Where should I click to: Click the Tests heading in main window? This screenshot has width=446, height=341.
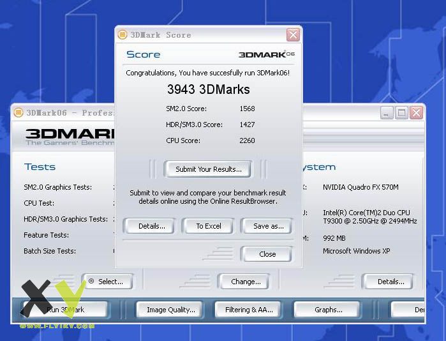(x=40, y=167)
